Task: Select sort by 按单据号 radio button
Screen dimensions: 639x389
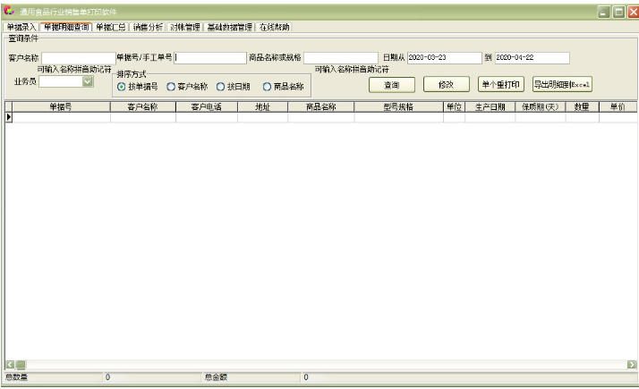Action: [121, 87]
